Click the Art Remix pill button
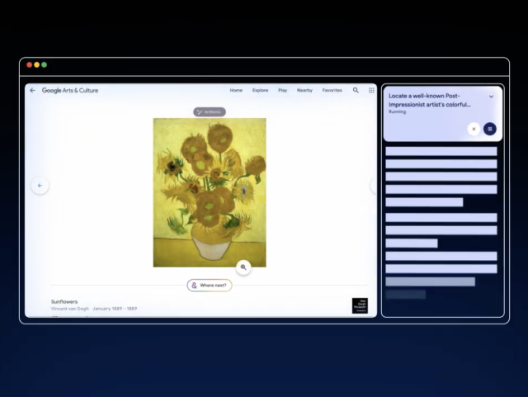Viewport: 528px width, 397px height. click(210, 112)
